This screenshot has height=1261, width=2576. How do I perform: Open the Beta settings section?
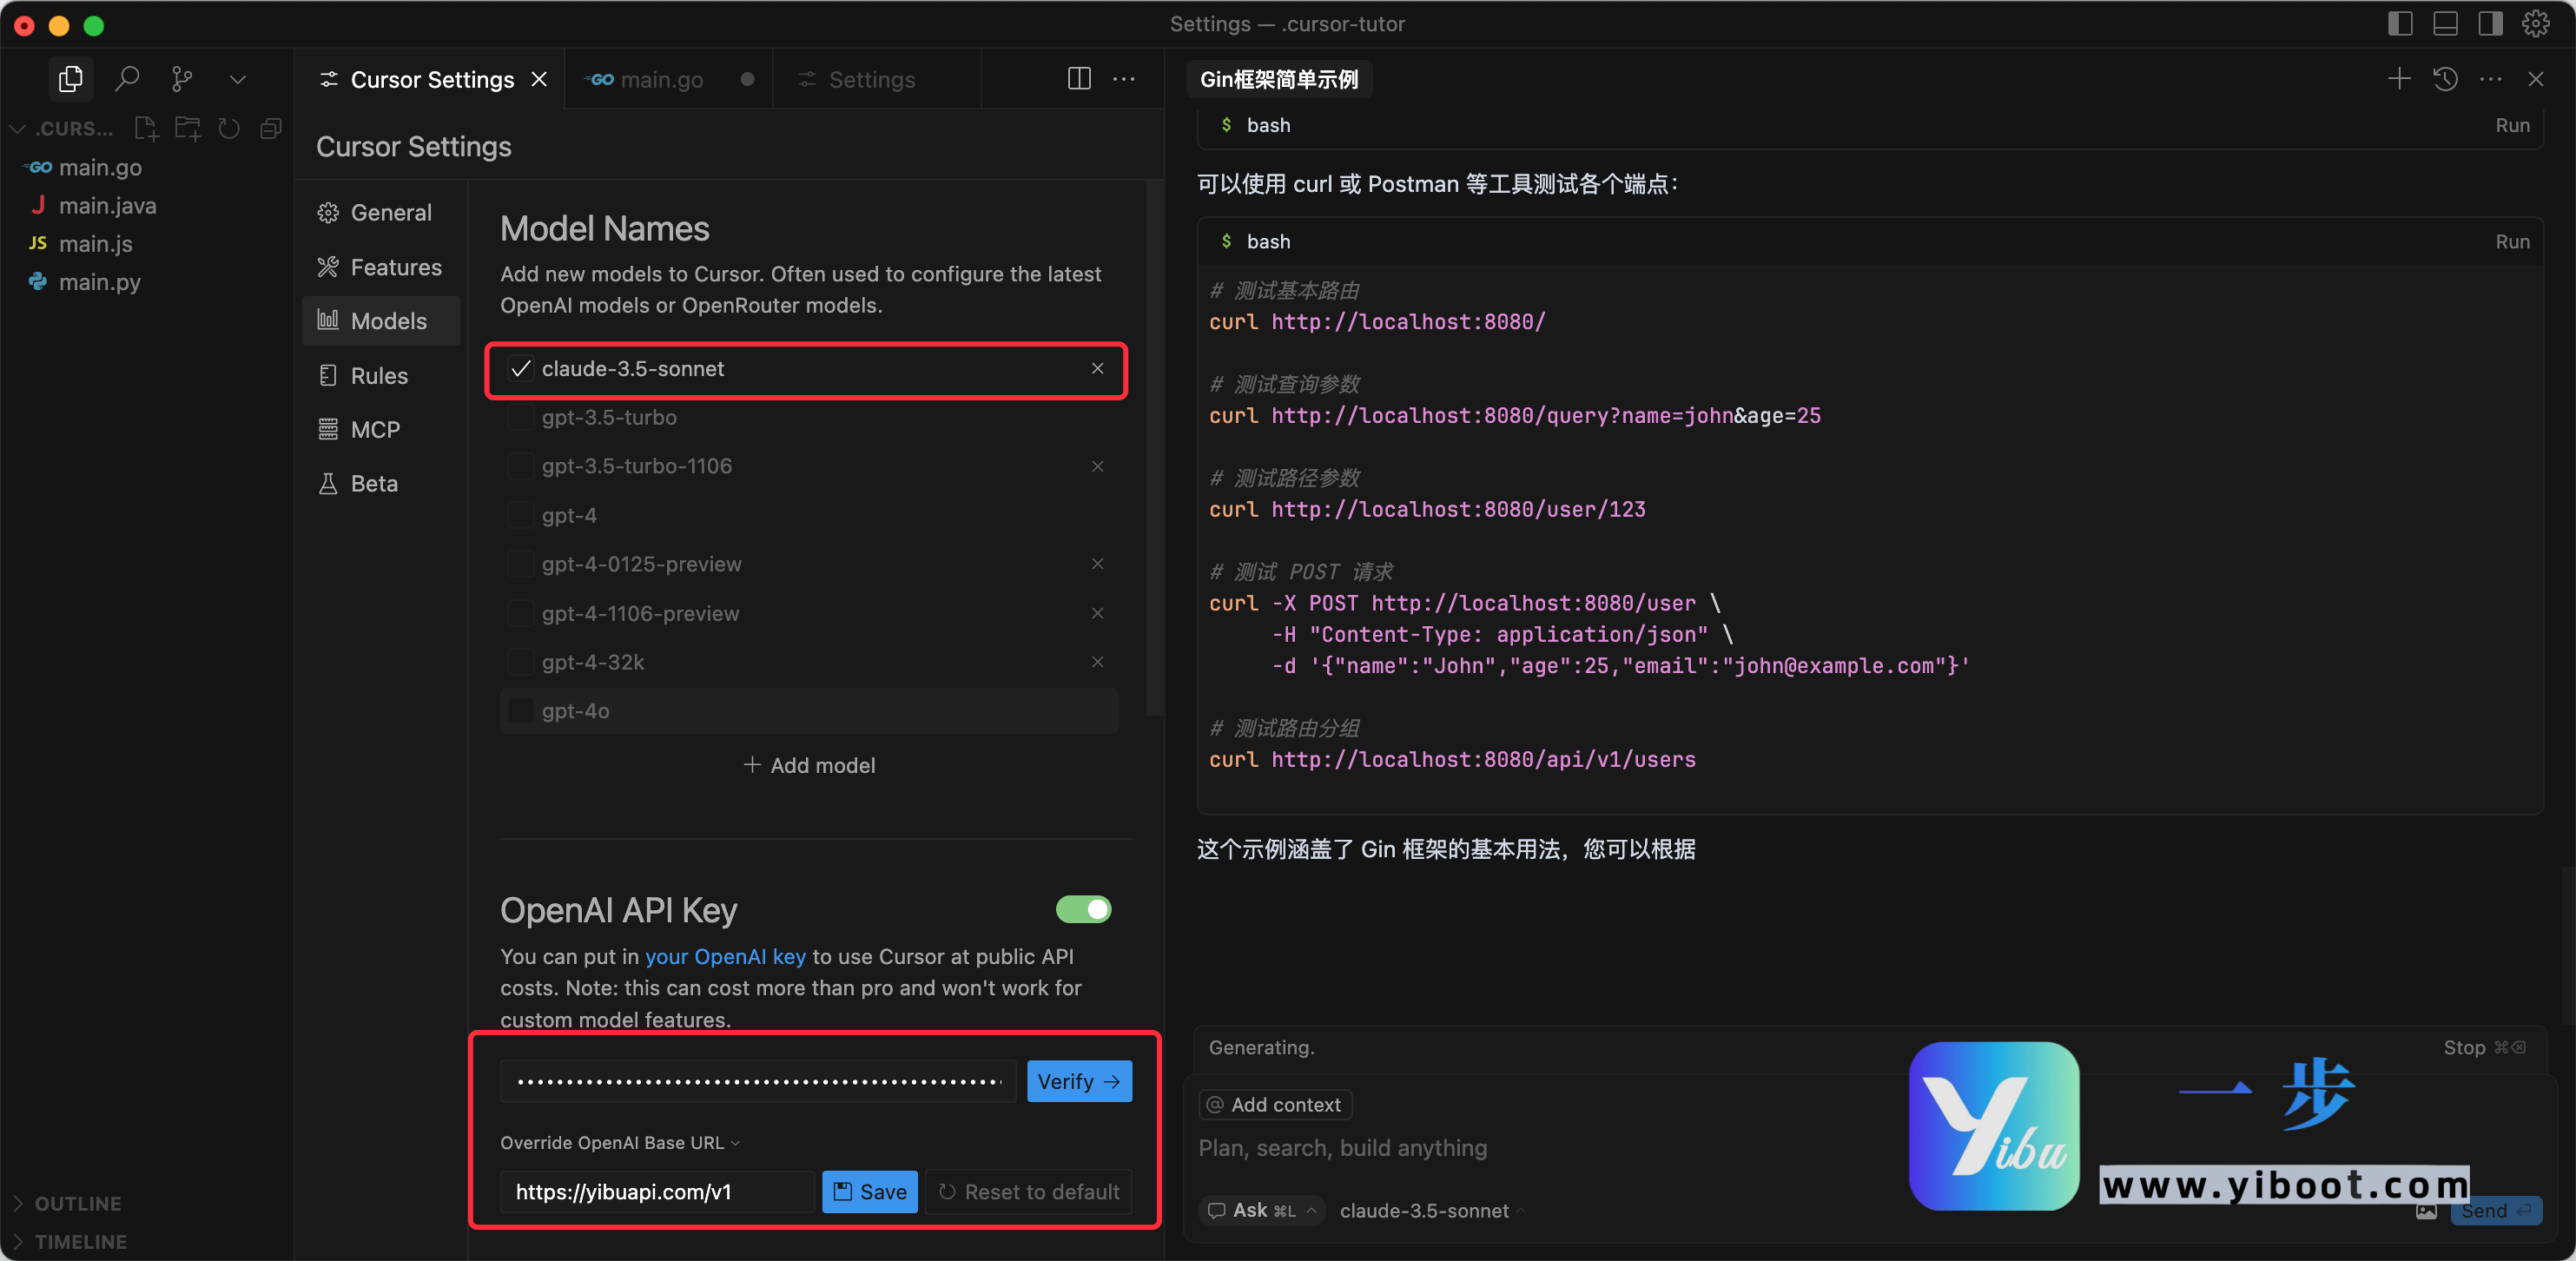(373, 482)
